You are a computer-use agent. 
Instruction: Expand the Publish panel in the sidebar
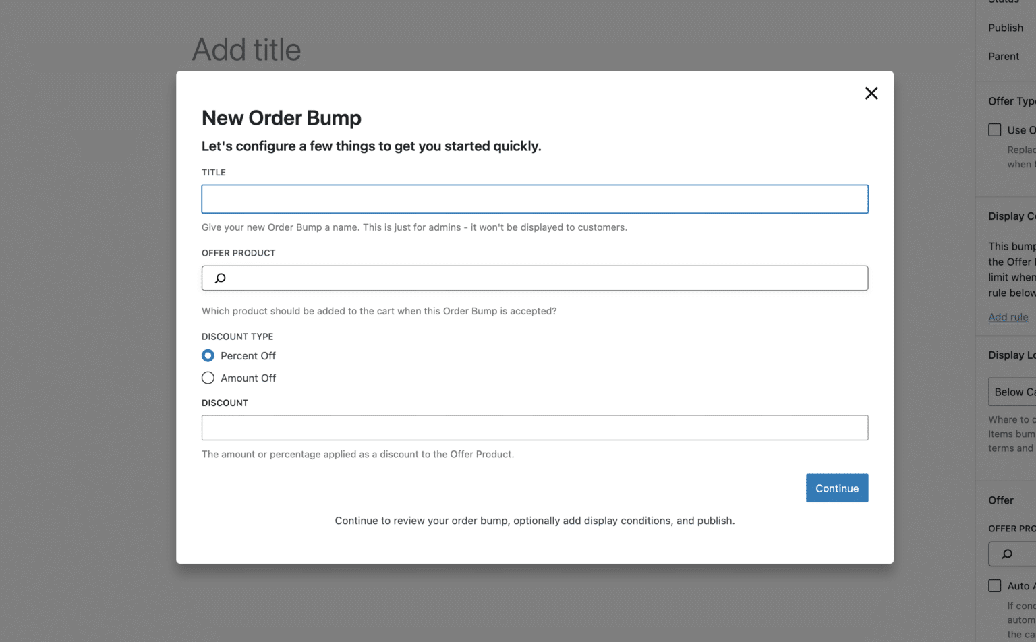click(x=1006, y=28)
